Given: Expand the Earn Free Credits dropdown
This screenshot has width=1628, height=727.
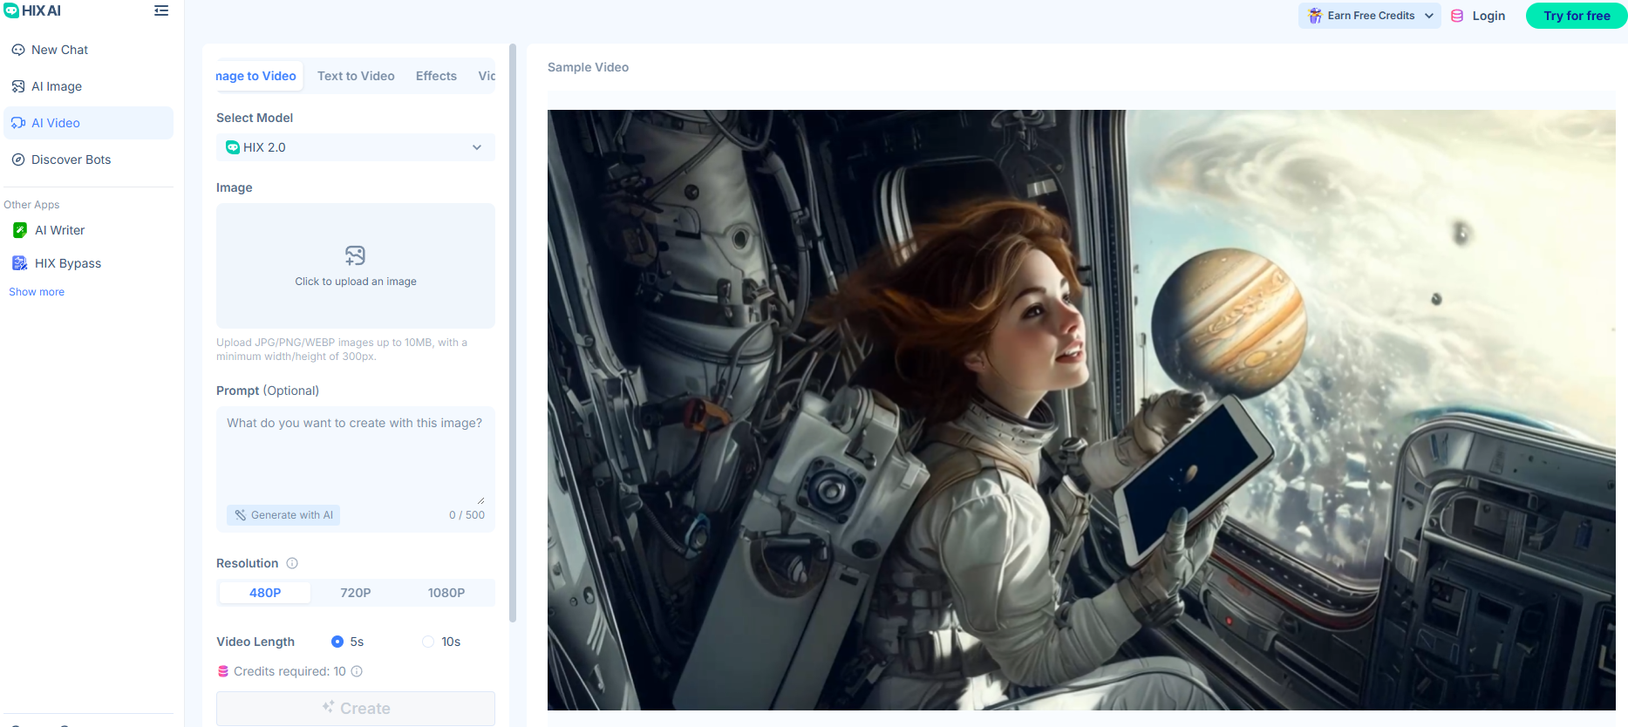Looking at the screenshot, I should click(x=1370, y=16).
